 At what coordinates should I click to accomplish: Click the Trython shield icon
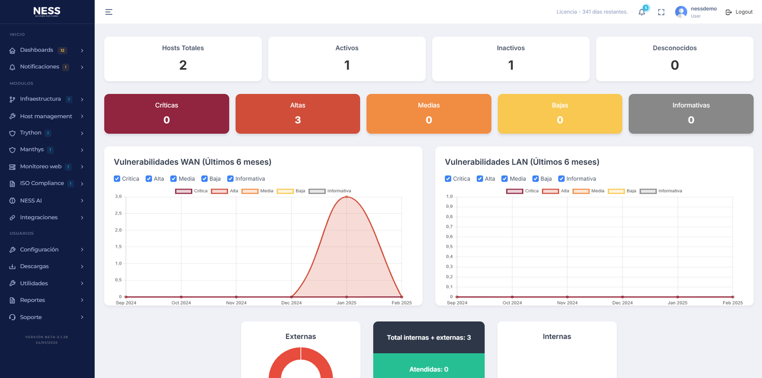point(12,133)
